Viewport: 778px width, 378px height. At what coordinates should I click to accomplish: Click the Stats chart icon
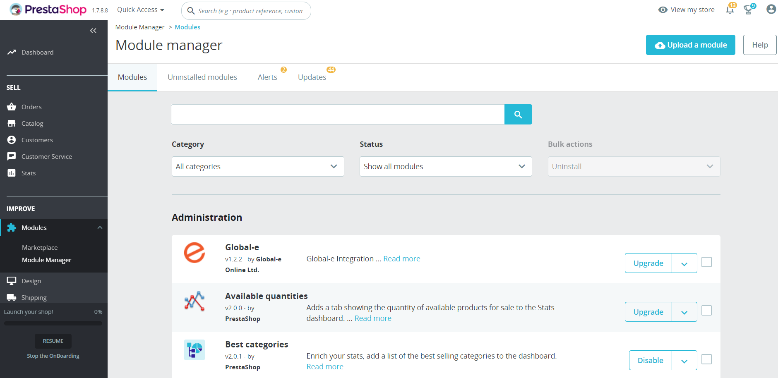click(12, 173)
